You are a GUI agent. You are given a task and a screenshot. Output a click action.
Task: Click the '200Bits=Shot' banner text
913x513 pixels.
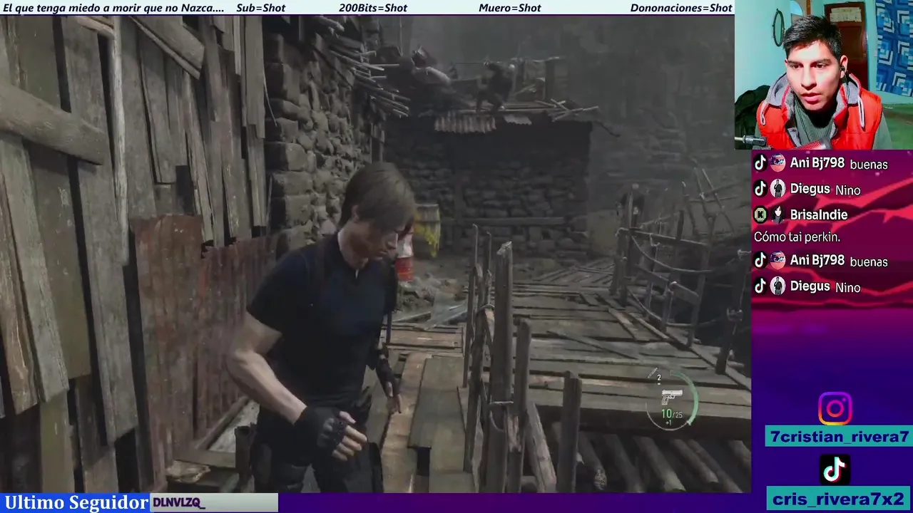coord(373,8)
